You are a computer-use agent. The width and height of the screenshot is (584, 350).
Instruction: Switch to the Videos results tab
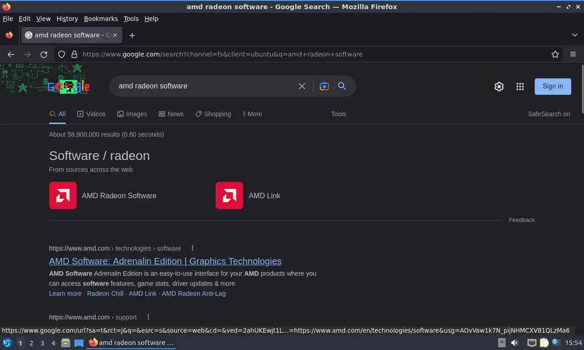pos(91,114)
